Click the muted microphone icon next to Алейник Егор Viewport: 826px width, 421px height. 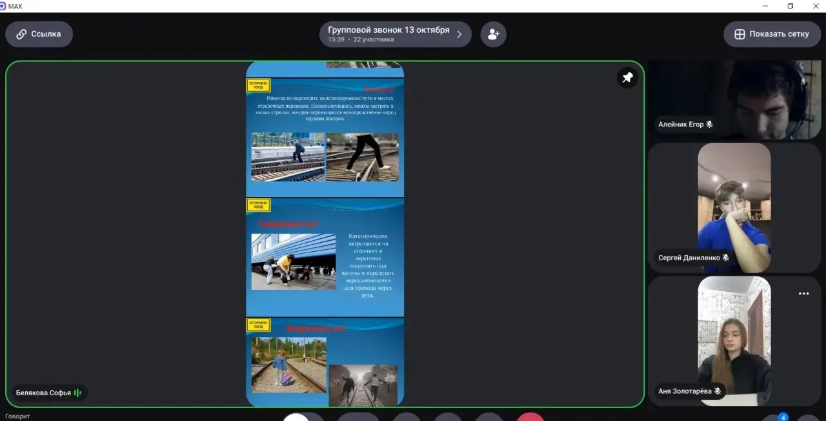709,124
